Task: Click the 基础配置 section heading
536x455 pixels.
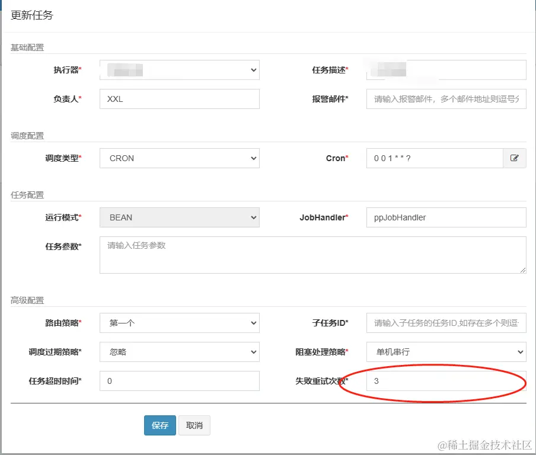Action: point(27,47)
